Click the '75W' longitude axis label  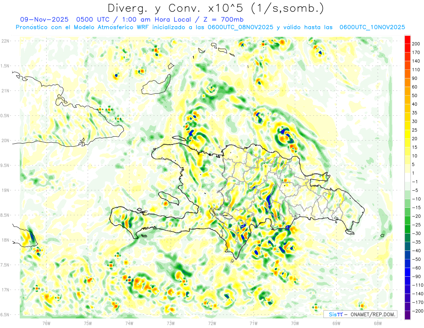(88, 323)
